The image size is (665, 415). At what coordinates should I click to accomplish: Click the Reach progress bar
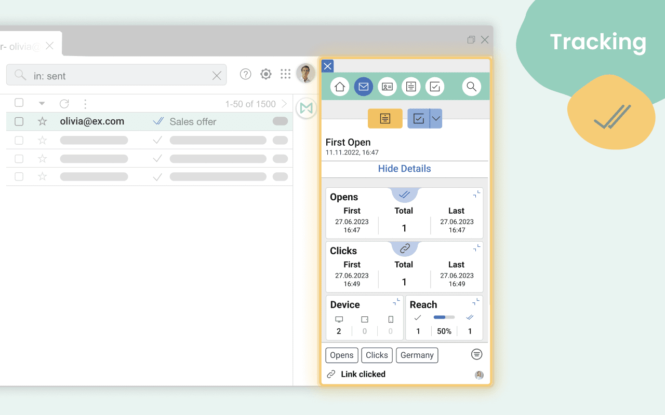(x=444, y=317)
